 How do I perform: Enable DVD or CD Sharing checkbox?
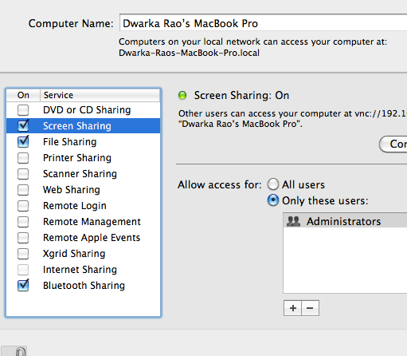[x=23, y=110]
